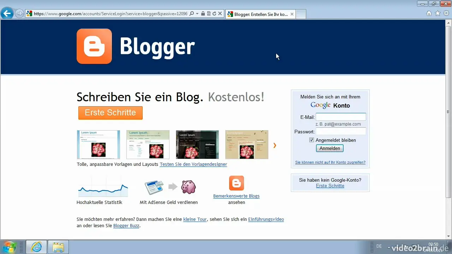Viewport: 452px width, 254px height.
Task: Open the address bar autocomplete dropdown arrow
Action: pyautogui.click(x=197, y=14)
